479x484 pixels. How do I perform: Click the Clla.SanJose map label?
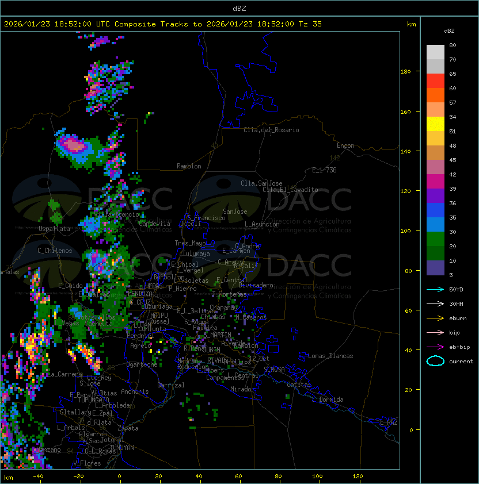coord(261,183)
